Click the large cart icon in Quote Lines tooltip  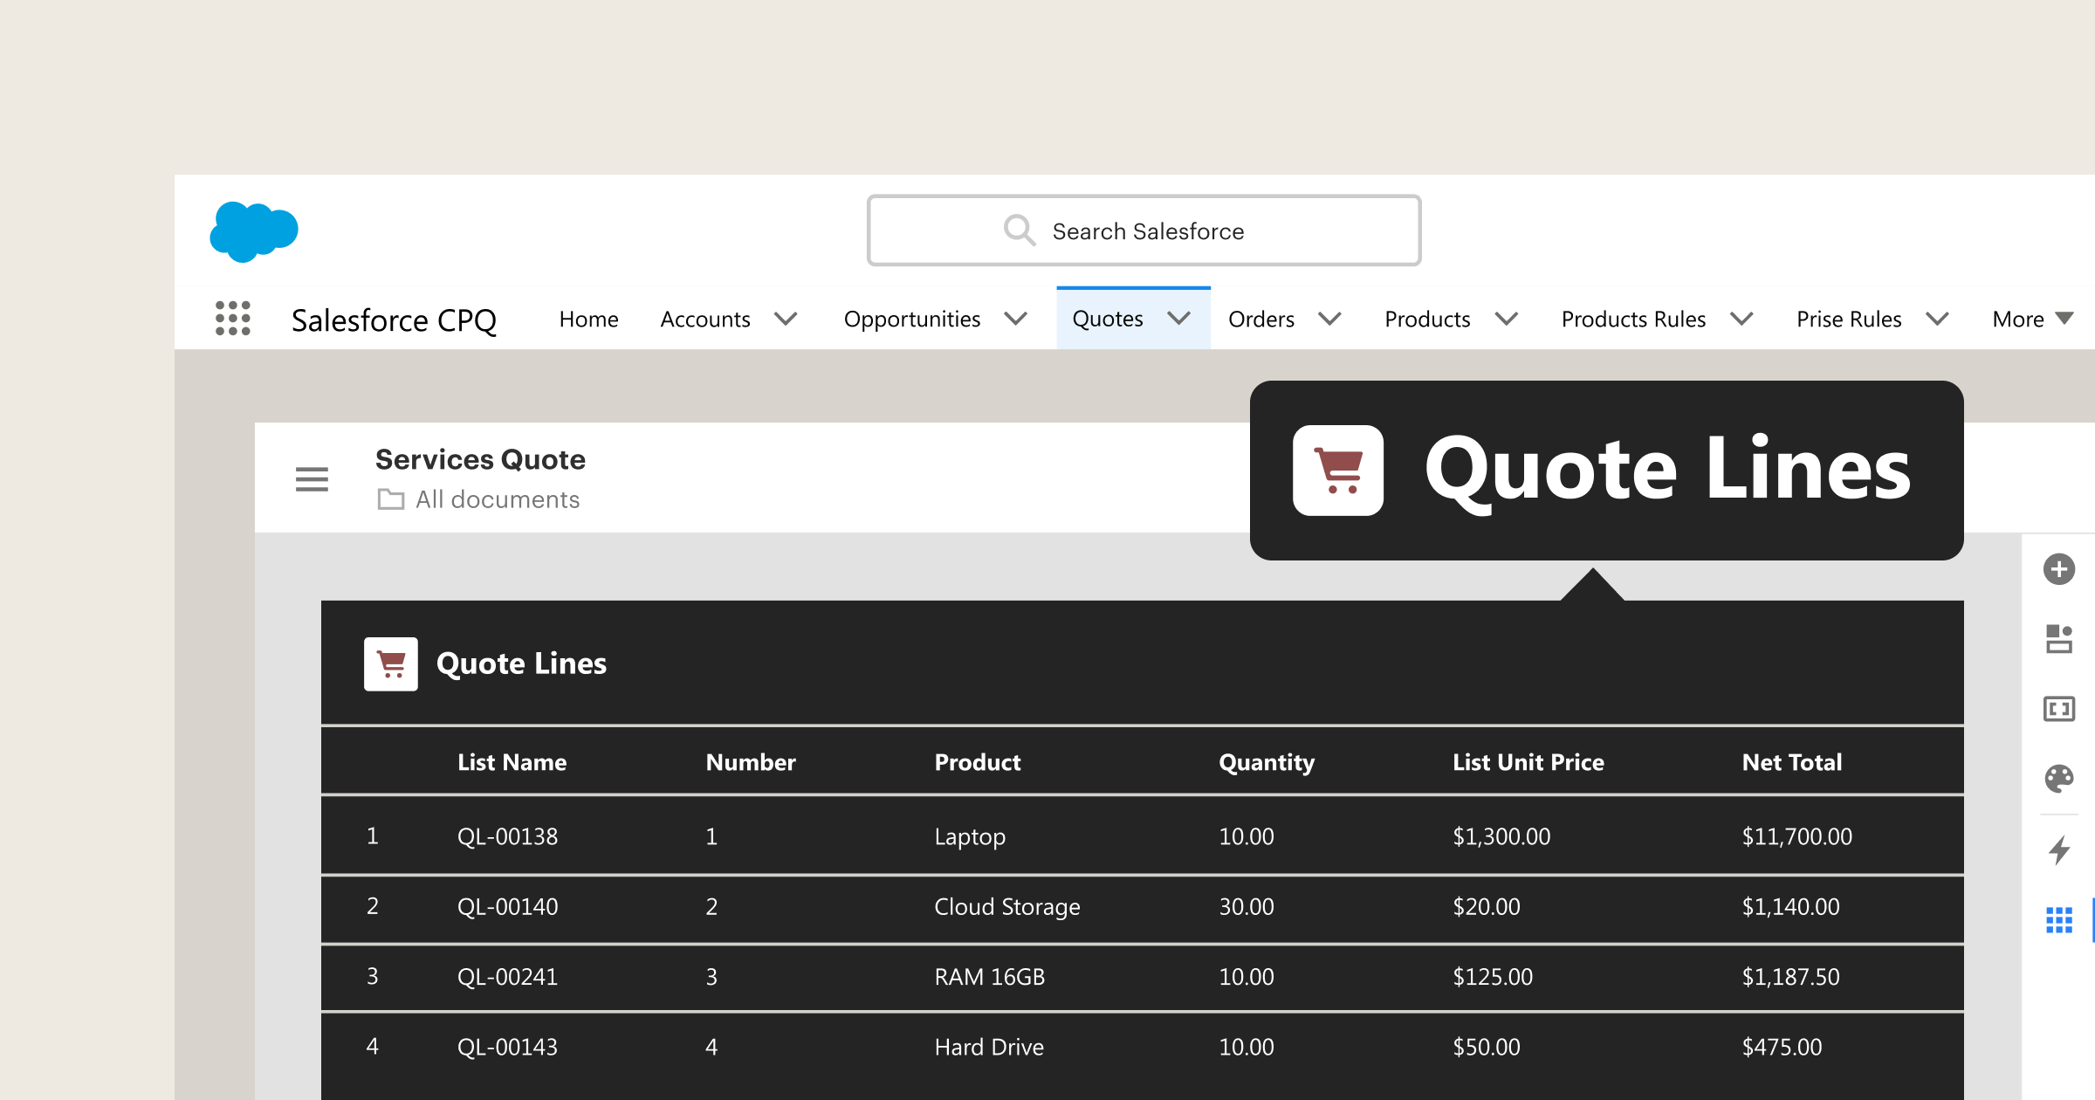point(1338,471)
